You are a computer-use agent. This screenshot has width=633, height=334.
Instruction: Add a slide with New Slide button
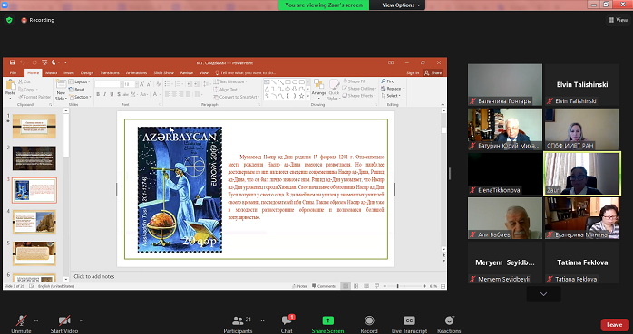point(61,90)
